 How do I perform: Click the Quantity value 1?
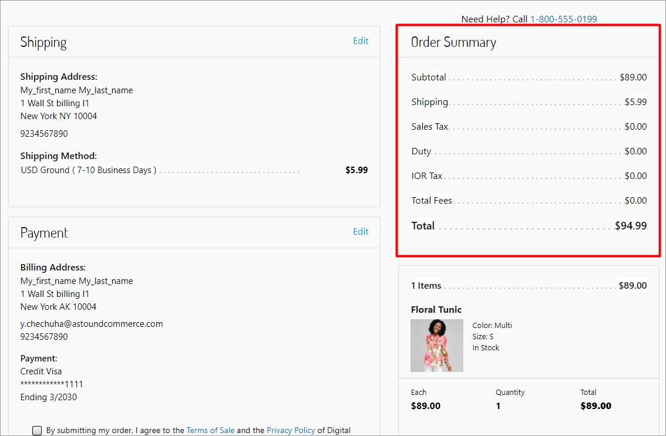[x=498, y=406]
